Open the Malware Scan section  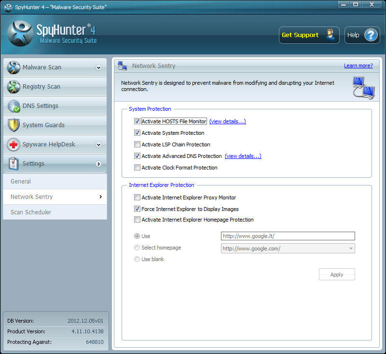pyautogui.click(x=55, y=67)
